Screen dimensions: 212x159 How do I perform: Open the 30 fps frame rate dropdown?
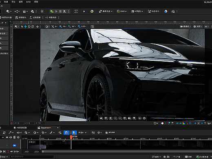pos(82,132)
